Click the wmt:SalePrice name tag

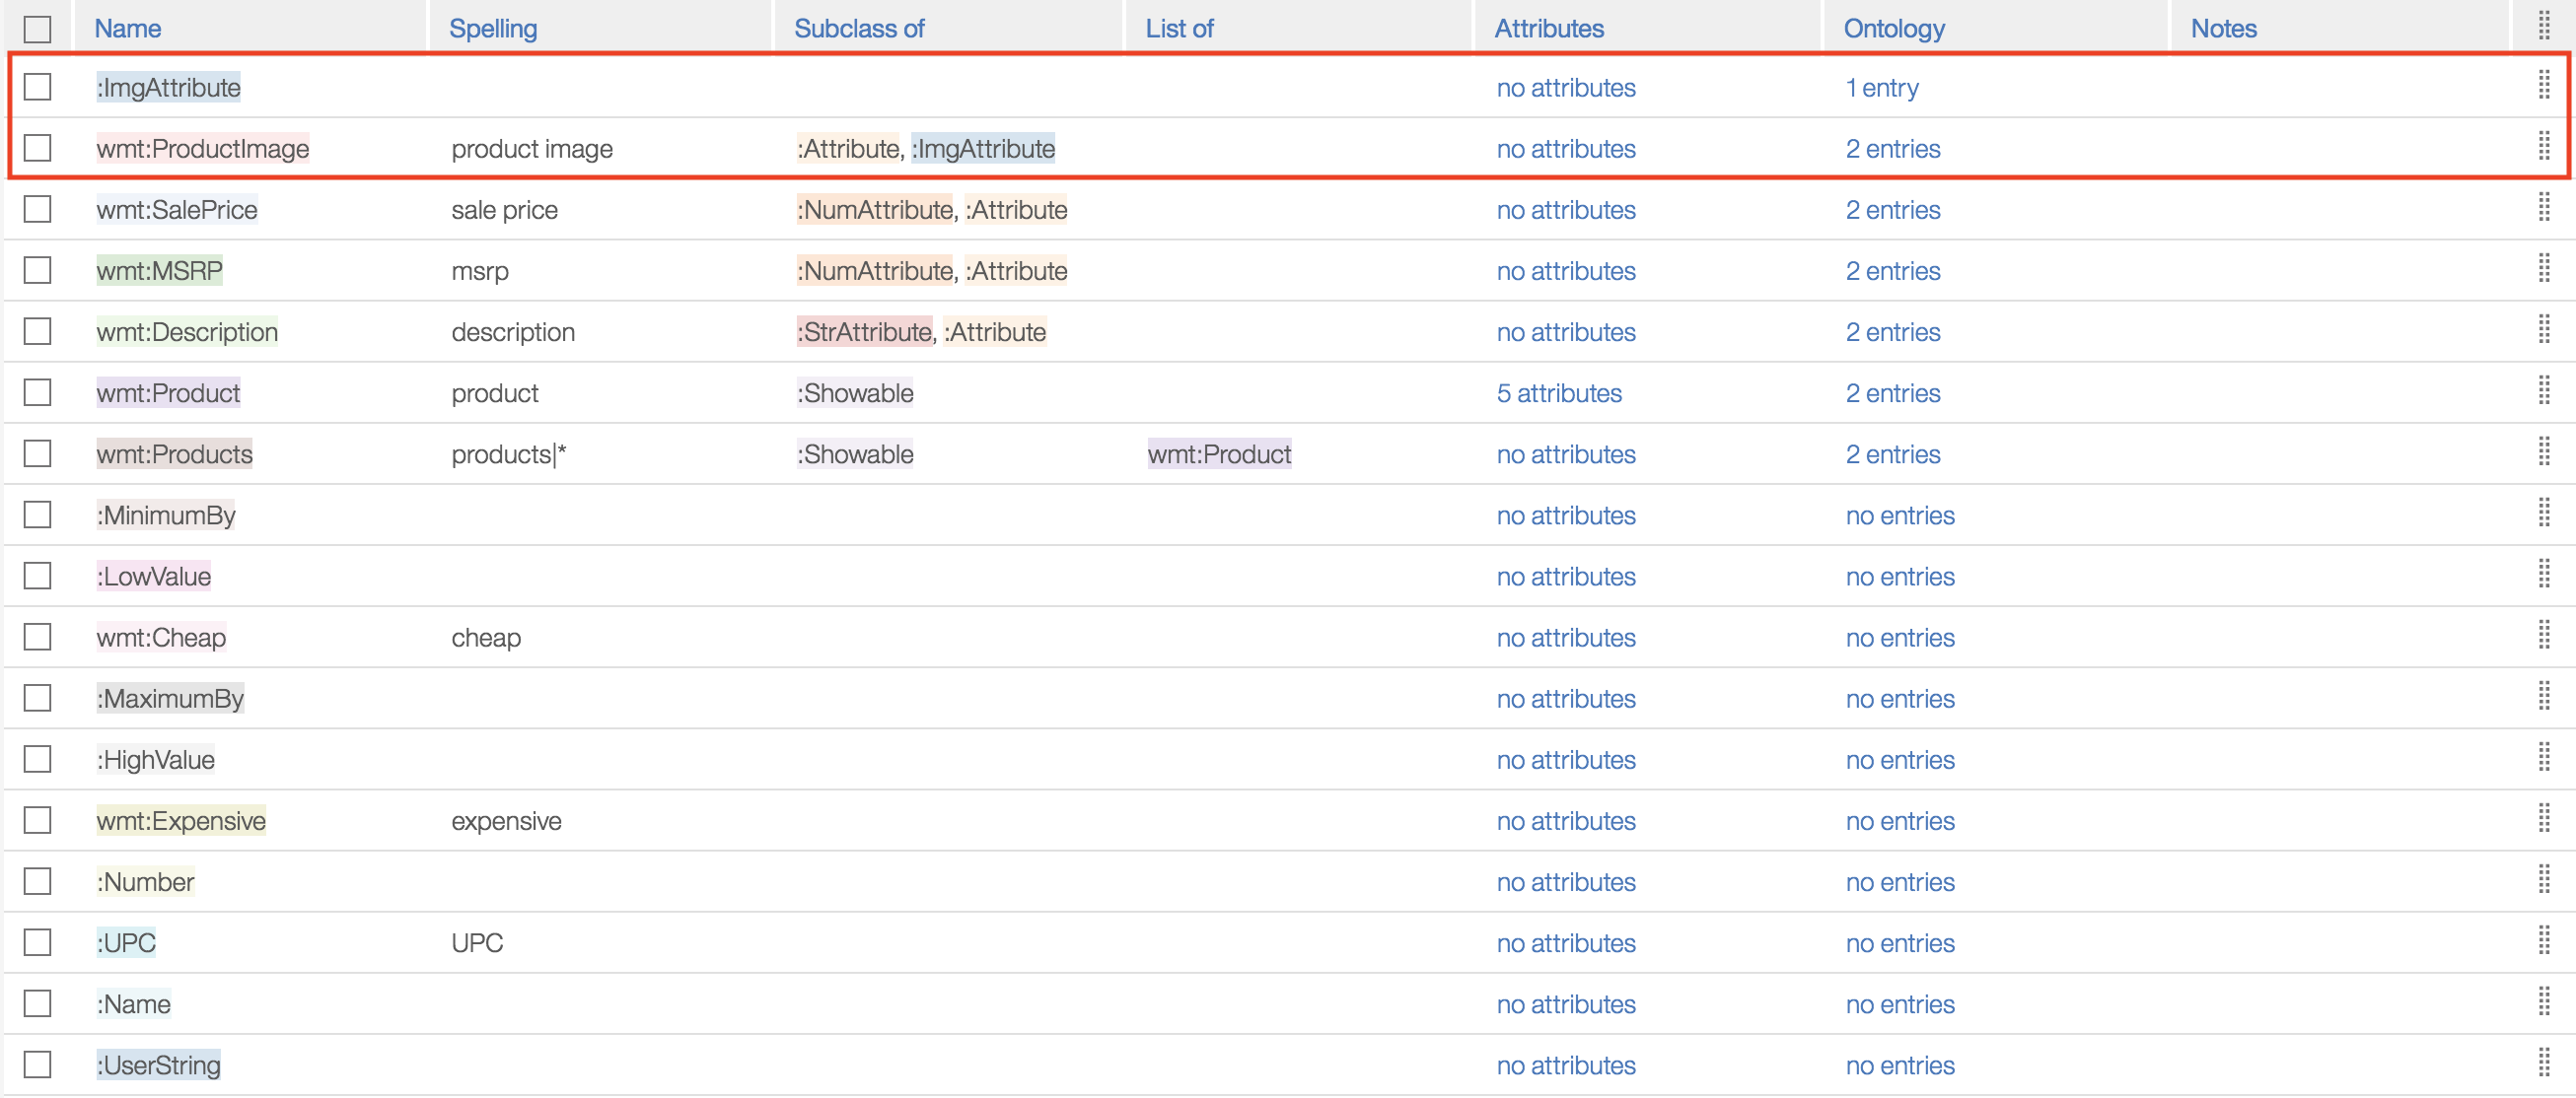click(x=177, y=210)
